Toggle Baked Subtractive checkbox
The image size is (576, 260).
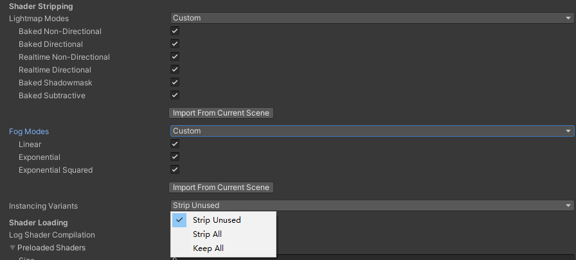174,95
